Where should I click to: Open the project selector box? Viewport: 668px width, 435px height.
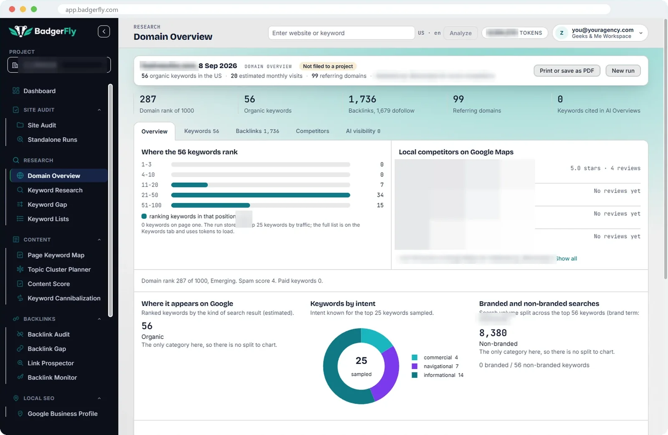59,65
